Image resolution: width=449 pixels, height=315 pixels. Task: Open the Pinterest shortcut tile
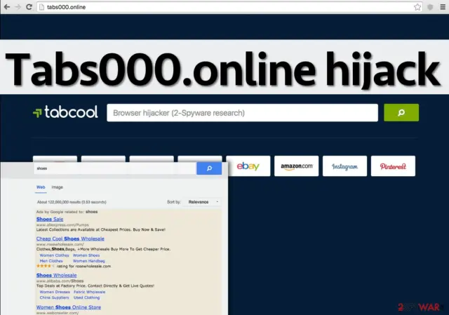coord(393,166)
